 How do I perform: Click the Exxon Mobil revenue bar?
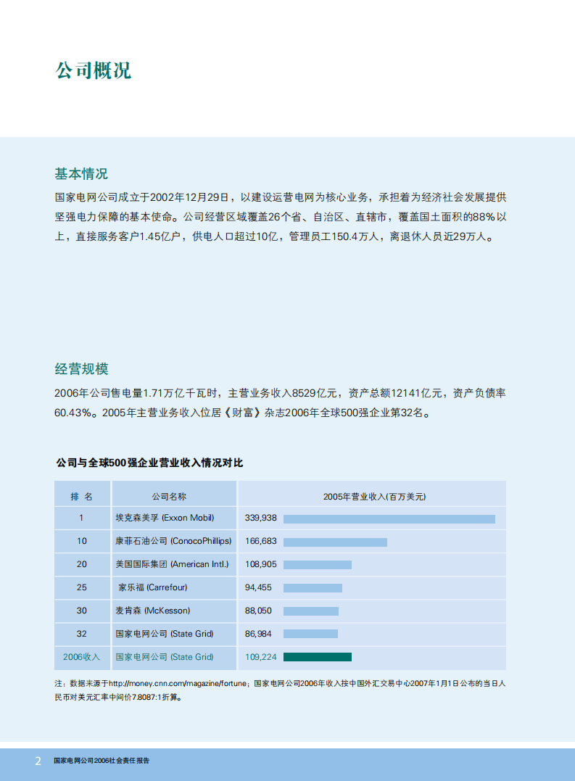click(389, 519)
